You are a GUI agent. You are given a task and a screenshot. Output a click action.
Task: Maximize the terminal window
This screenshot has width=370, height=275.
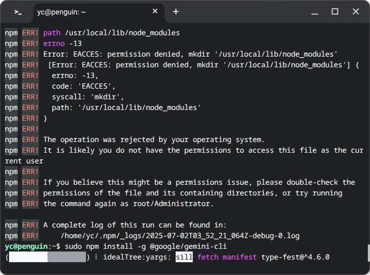(x=335, y=12)
